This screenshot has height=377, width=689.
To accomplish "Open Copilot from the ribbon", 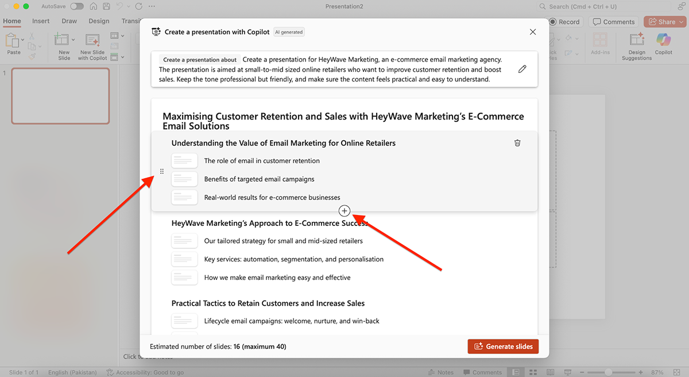I will 663,44.
